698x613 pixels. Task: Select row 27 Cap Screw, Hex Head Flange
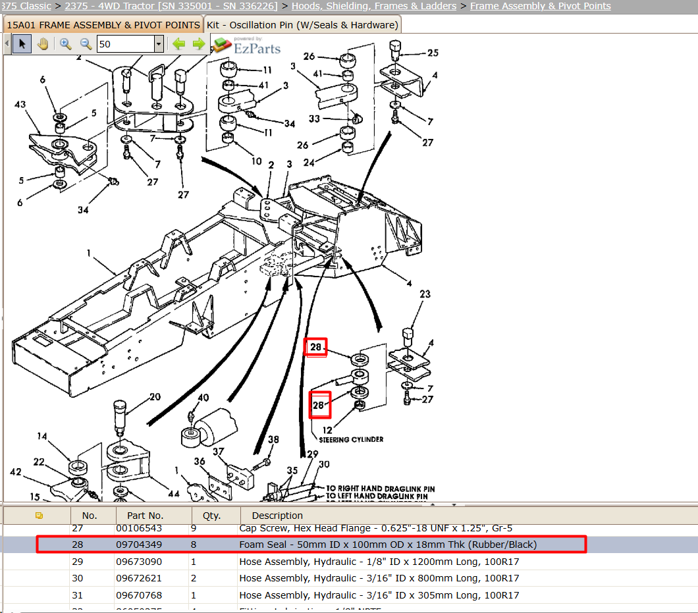point(376,529)
